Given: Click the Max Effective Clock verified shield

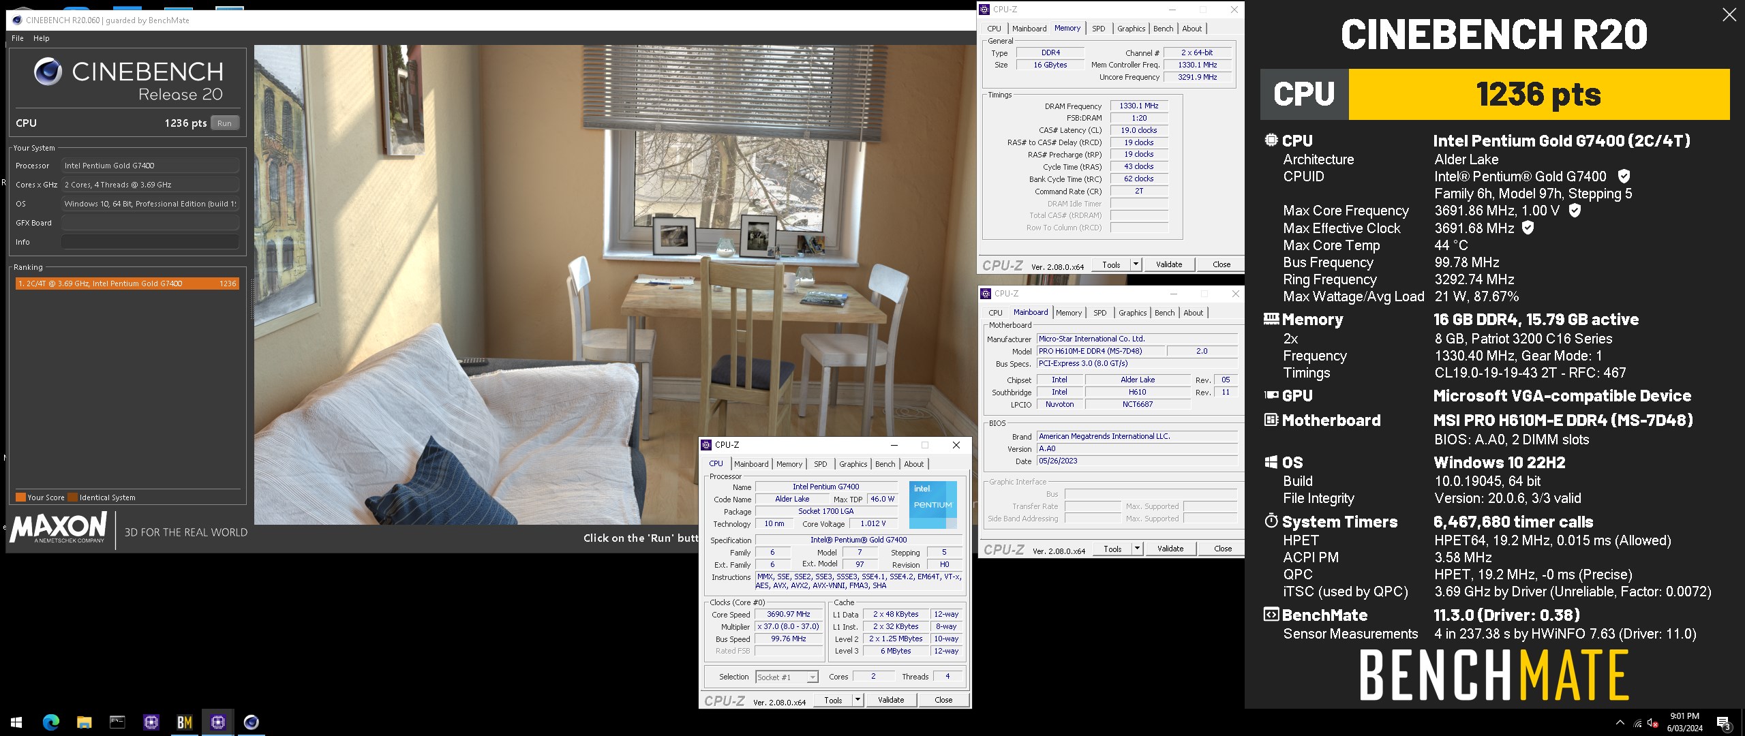Looking at the screenshot, I should [1528, 228].
